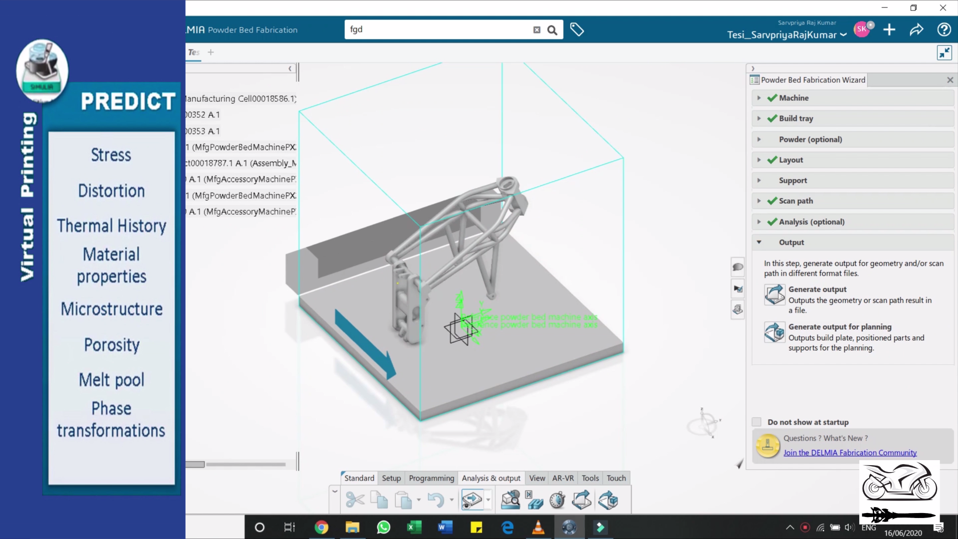Click the stacked layers side icon
The height and width of the screenshot is (539, 958).
[737, 309]
